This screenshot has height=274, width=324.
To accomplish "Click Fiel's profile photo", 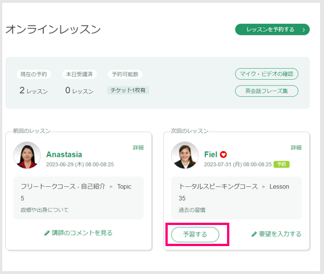I will pos(185,155).
